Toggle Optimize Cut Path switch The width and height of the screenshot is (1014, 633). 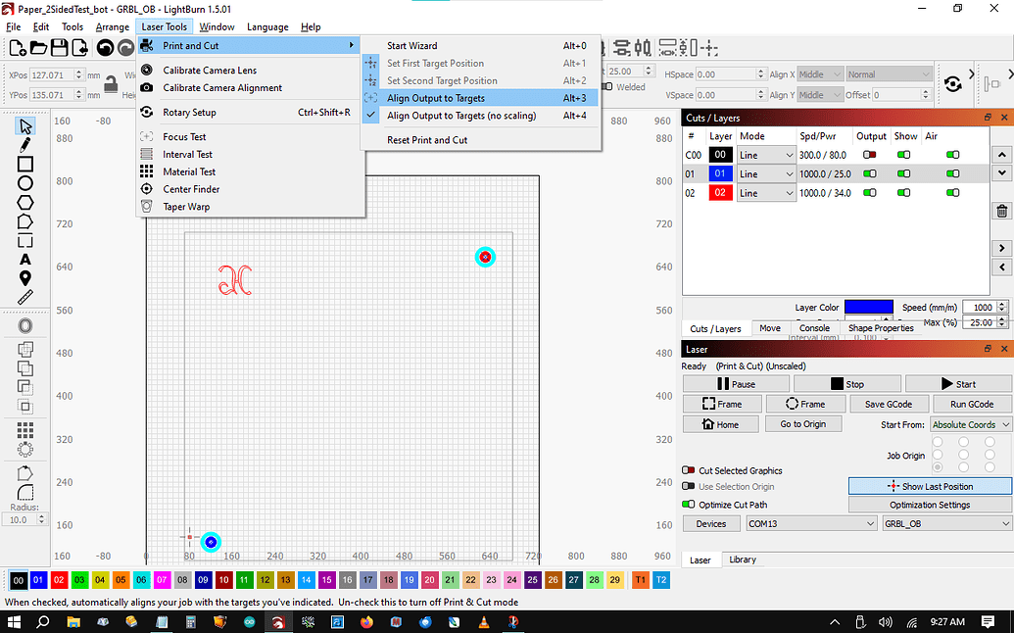pyautogui.click(x=689, y=505)
